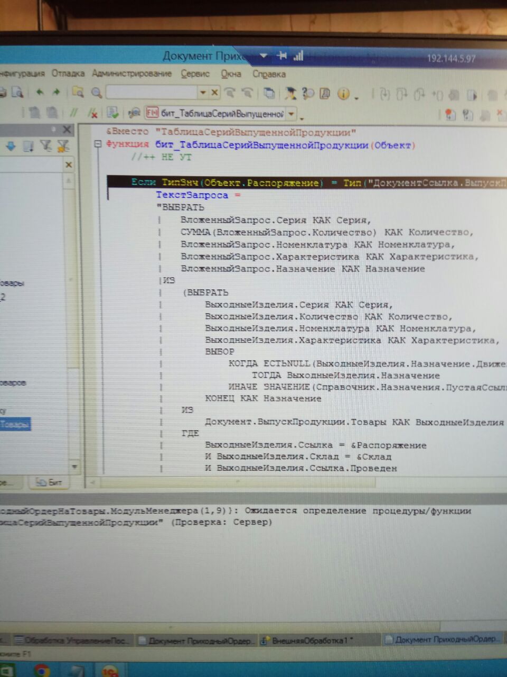Open the search field history dropdown

tap(203, 93)
